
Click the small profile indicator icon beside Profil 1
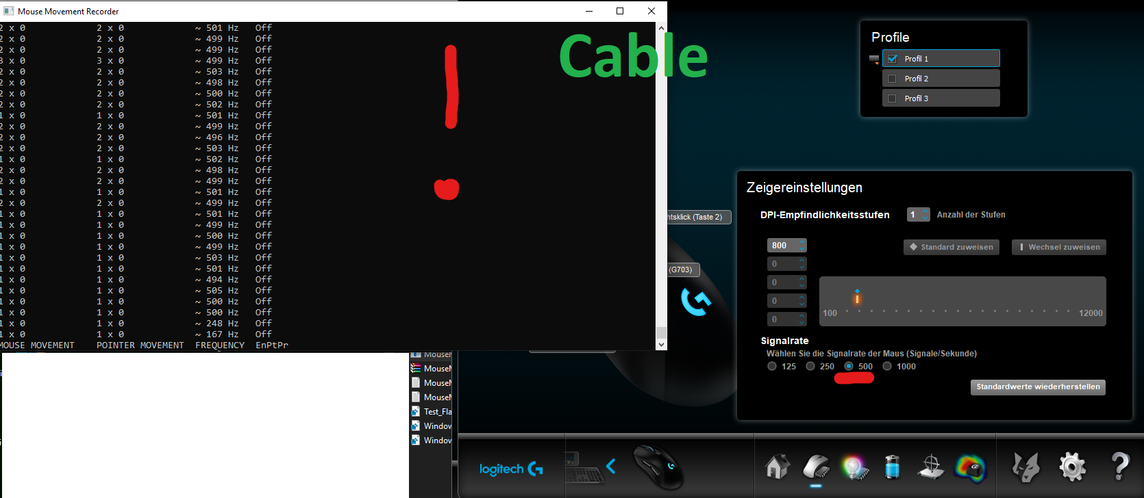(x=874, y=60)
